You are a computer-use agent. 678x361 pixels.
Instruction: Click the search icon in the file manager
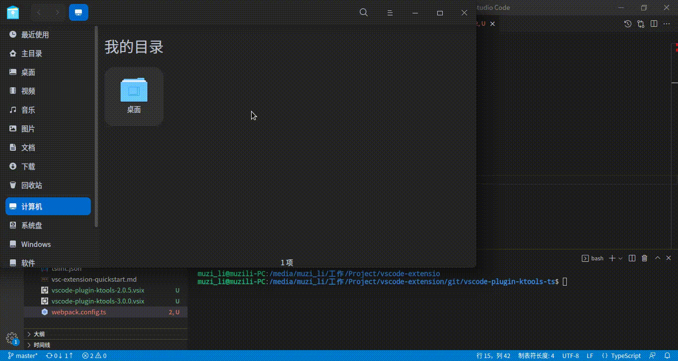click(x=363, y=12)
